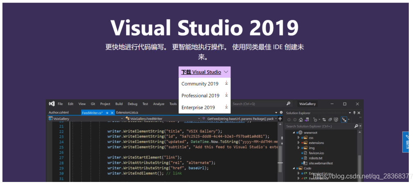Select favicon.ico in Solution Explorer
This screenshot has height=184, width=417.
(316, 153)
